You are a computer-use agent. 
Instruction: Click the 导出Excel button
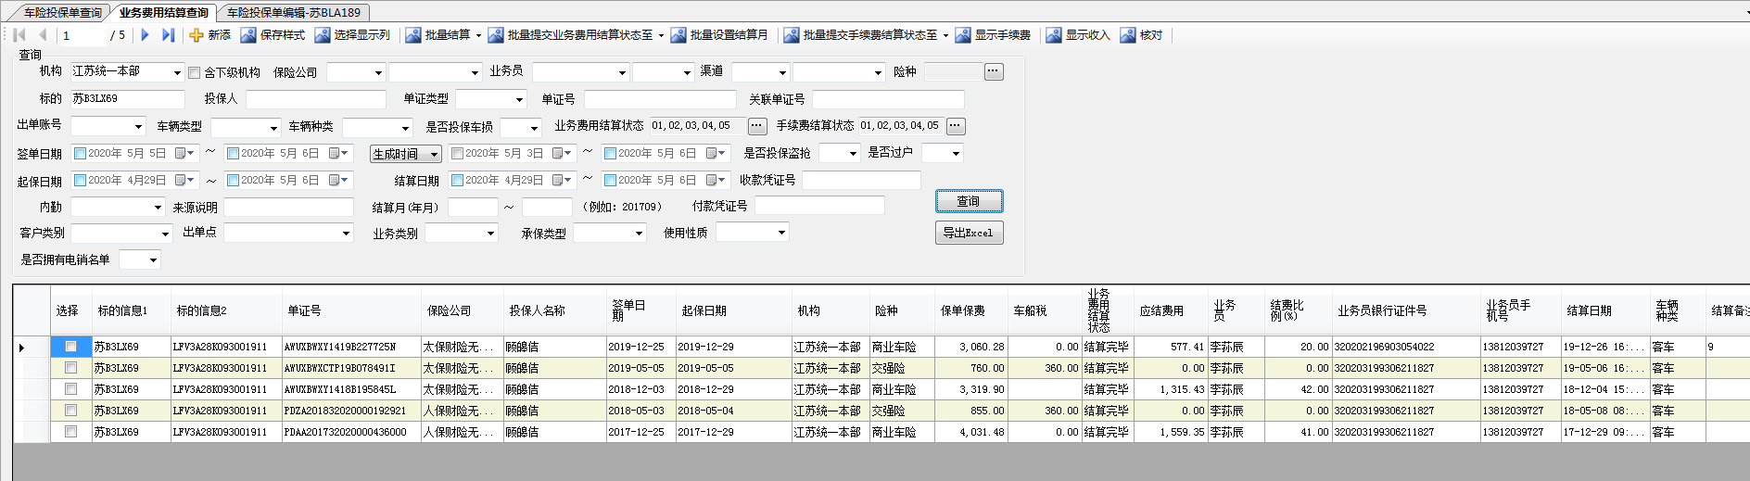click(x=969, y=233)
